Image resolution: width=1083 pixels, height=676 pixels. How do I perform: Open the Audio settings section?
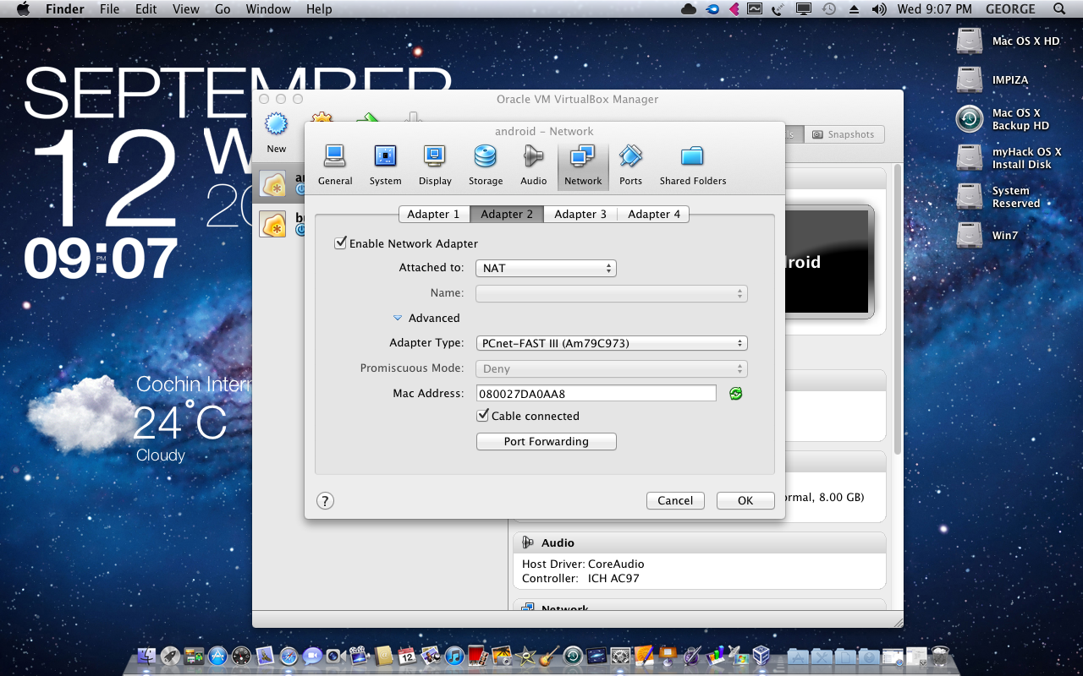click(533, 165)
